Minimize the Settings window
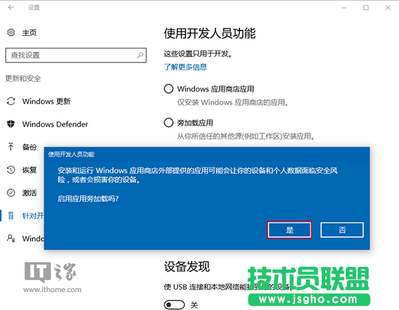This screenshot has height=310, width=399. pyautogui.click(x=344, y=8)
